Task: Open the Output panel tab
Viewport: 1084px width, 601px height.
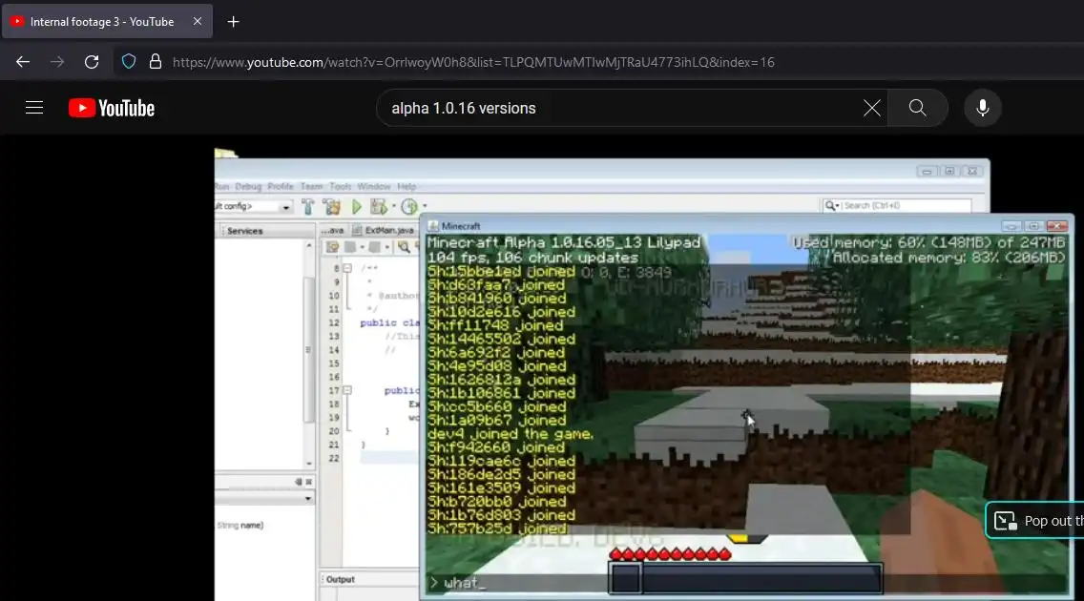Action: [340, 580]
